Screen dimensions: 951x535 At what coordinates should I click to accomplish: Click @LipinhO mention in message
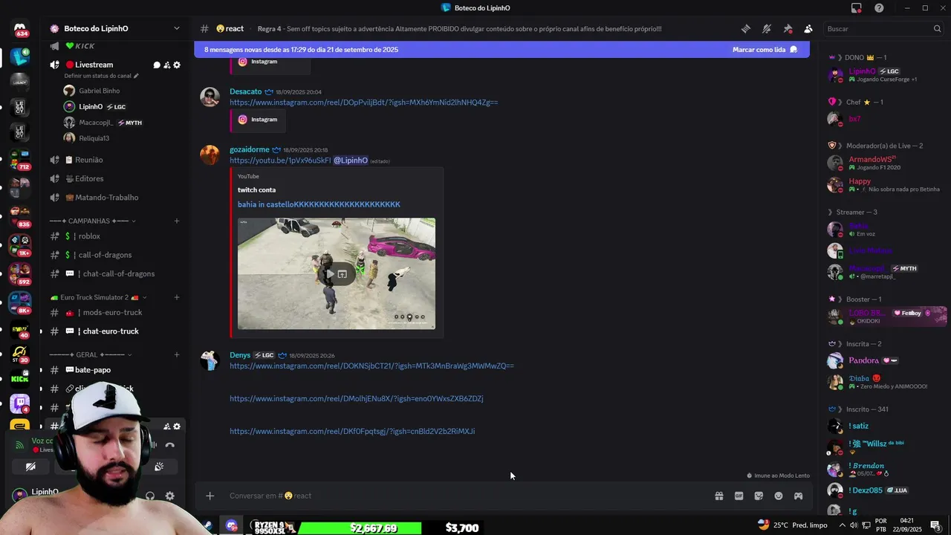(351, 160)
